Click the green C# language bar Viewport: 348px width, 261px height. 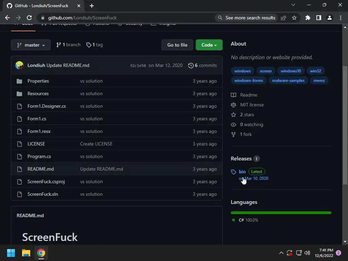(281, 213)
